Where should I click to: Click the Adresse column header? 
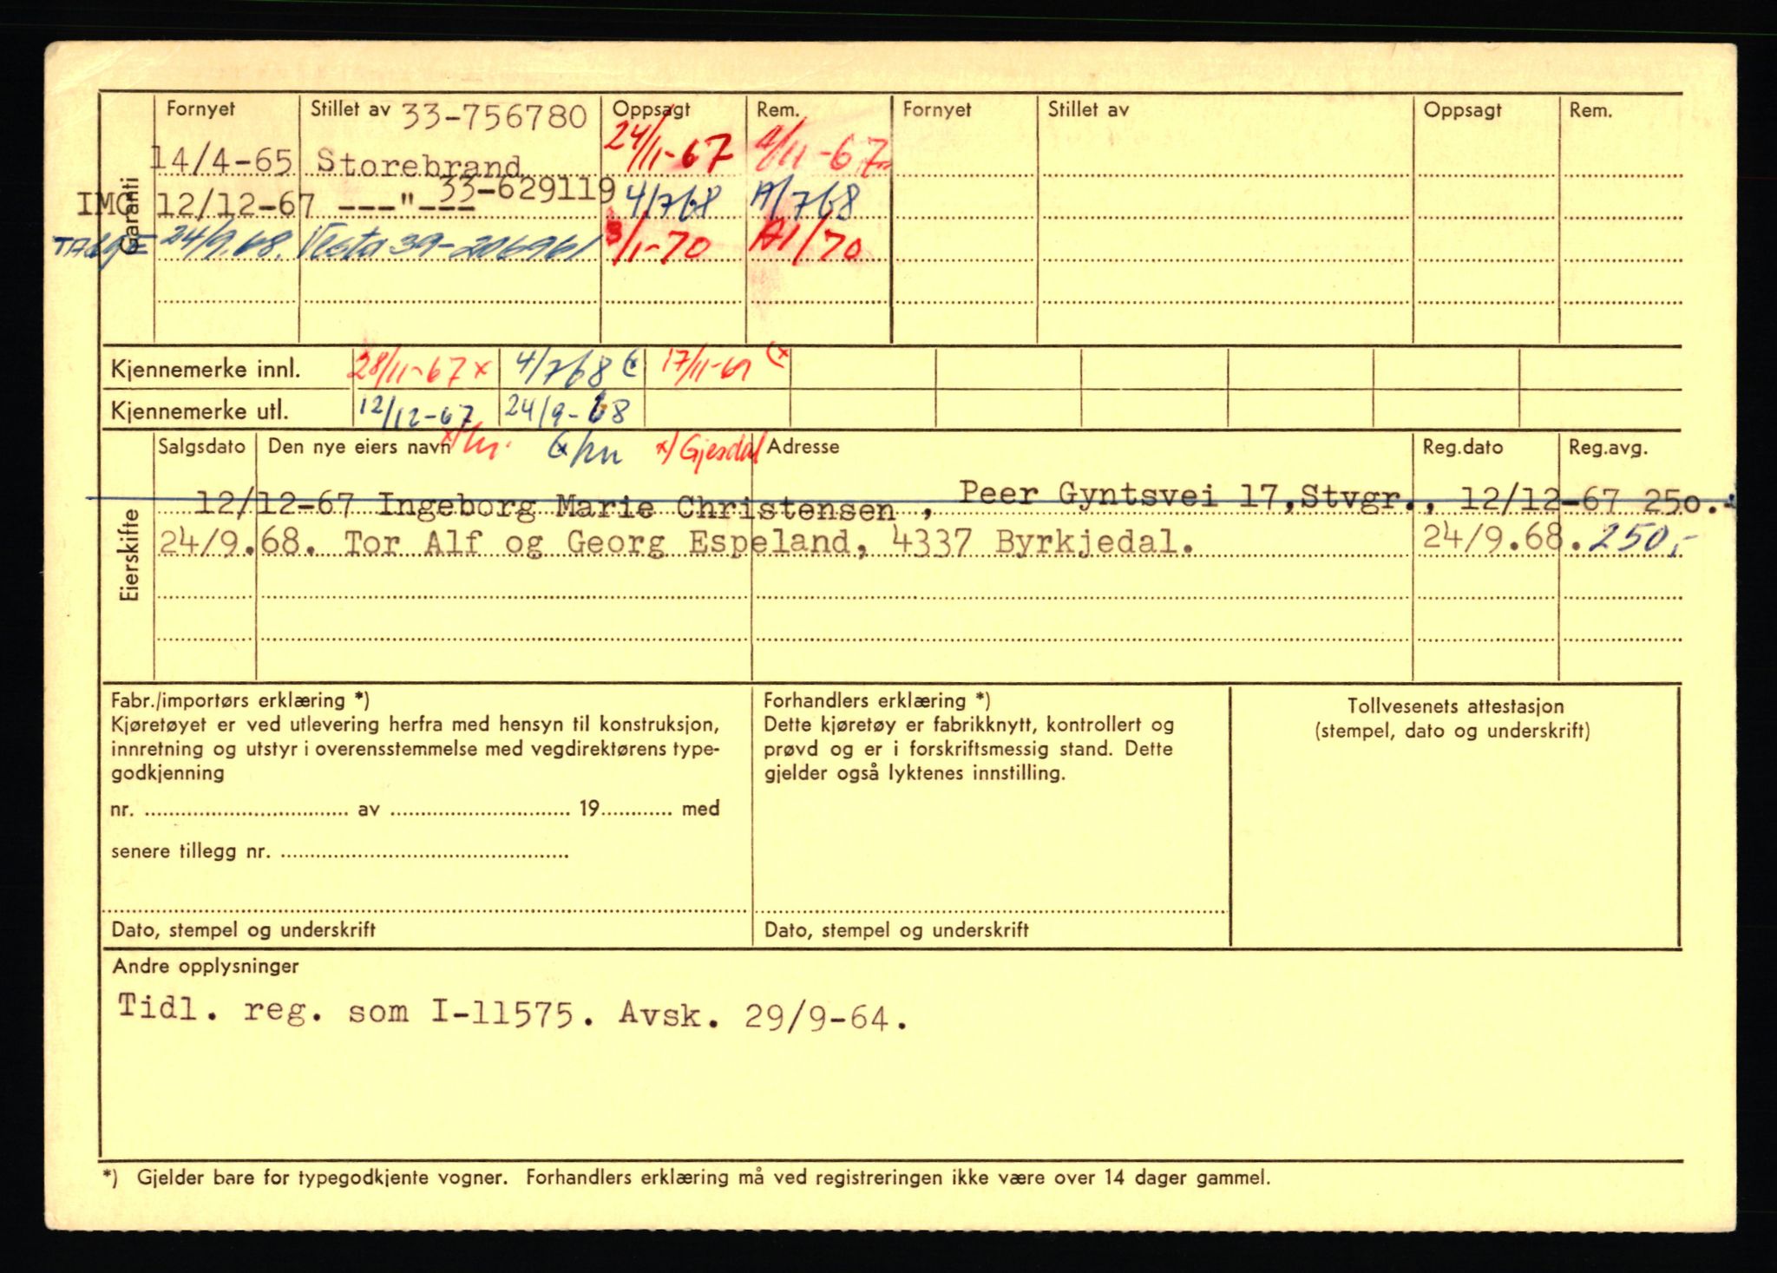coord(803,447)
